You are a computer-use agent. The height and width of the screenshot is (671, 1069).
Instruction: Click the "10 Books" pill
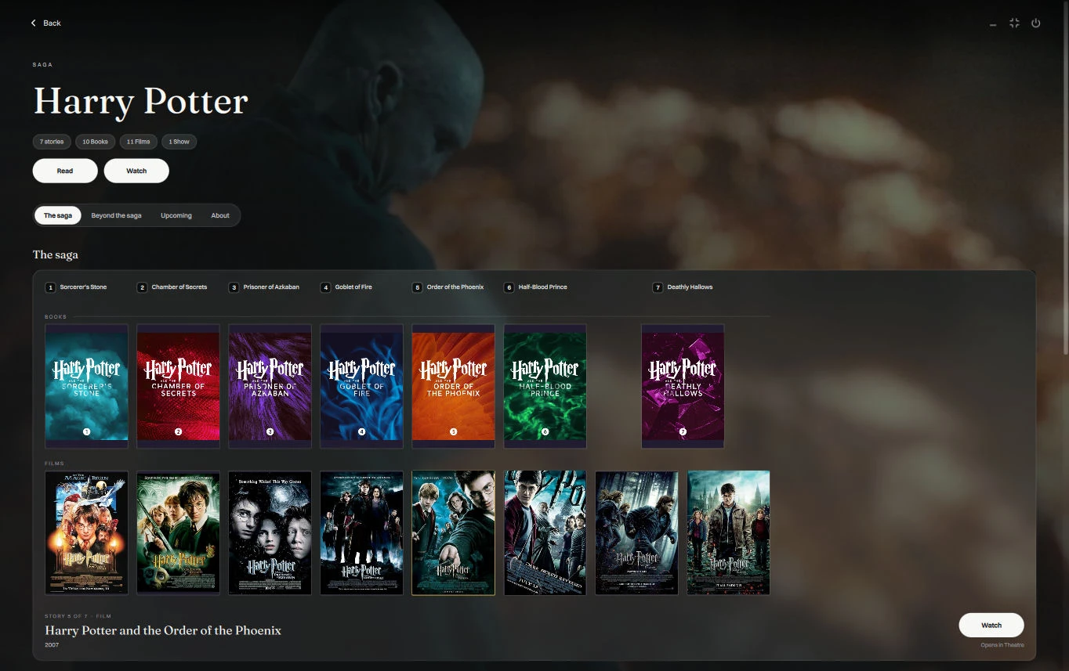pyautogui.click(x=96, y=142)
